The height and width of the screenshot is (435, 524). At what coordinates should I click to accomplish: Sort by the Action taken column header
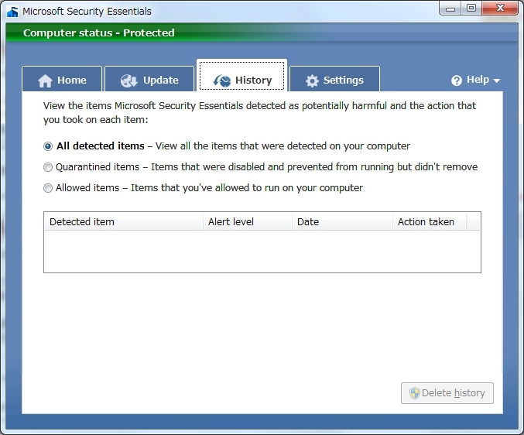(x=430, y=222)
